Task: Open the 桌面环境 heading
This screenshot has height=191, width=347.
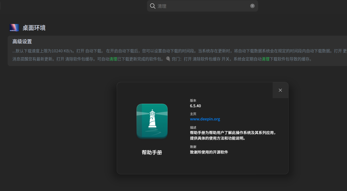Action: click(x=34, y=28)
